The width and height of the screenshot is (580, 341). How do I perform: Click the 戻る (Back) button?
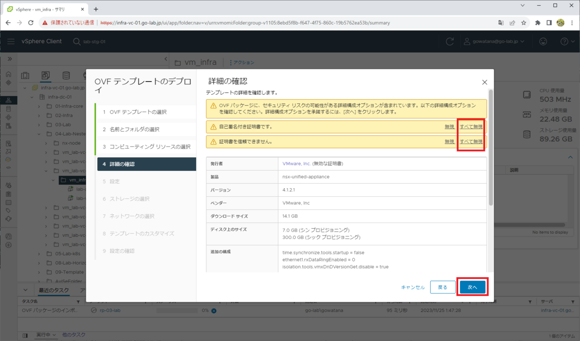tap(442, 287)
